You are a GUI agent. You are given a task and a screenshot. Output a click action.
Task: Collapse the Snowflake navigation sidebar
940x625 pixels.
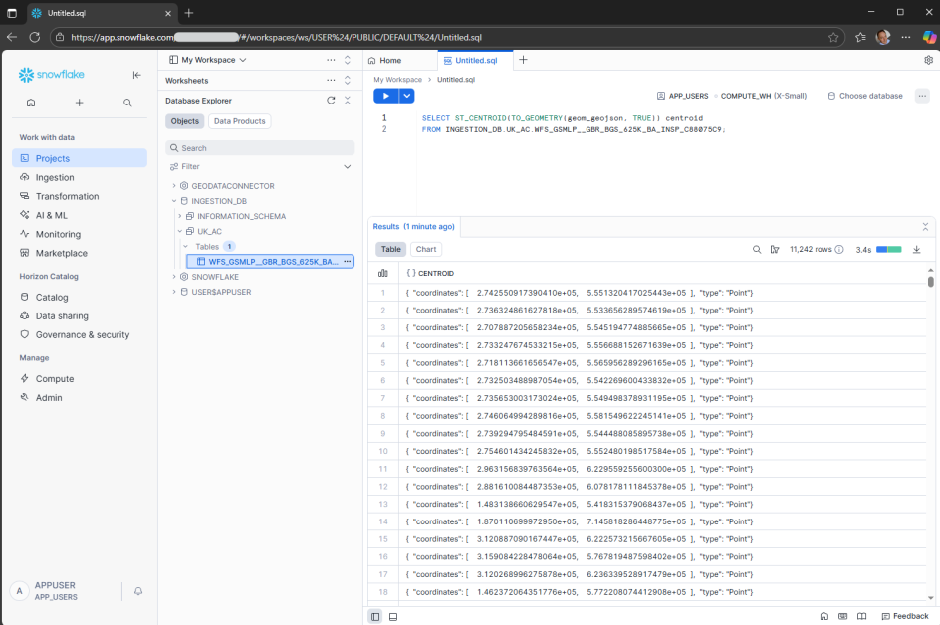coord(136,75)
